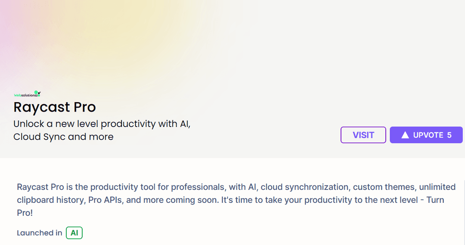Viewport: 465px width, 245px height.
Task: Click the green "Web" text in the logo
Action: coord(17,95)
